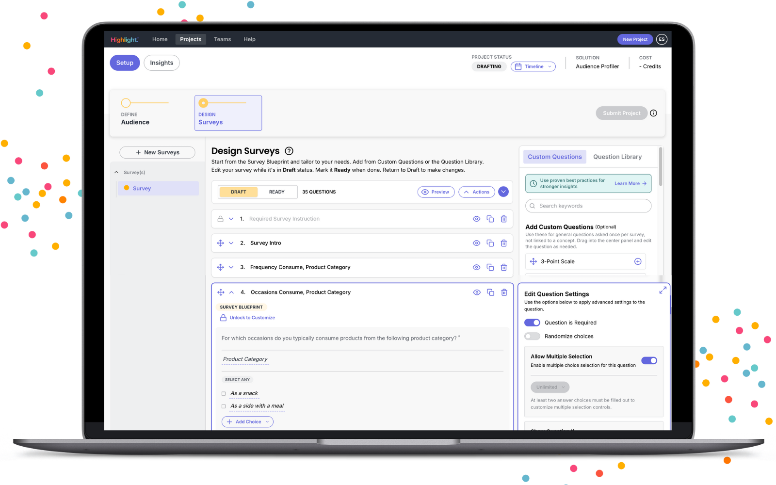The height and width of the screenshot is (485, 776).
Task: Click the help icon beside Design Surveys heading
Action: click(289, 151)
